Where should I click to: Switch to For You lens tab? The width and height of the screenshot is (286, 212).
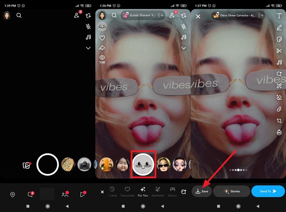[x=143, y=191]
